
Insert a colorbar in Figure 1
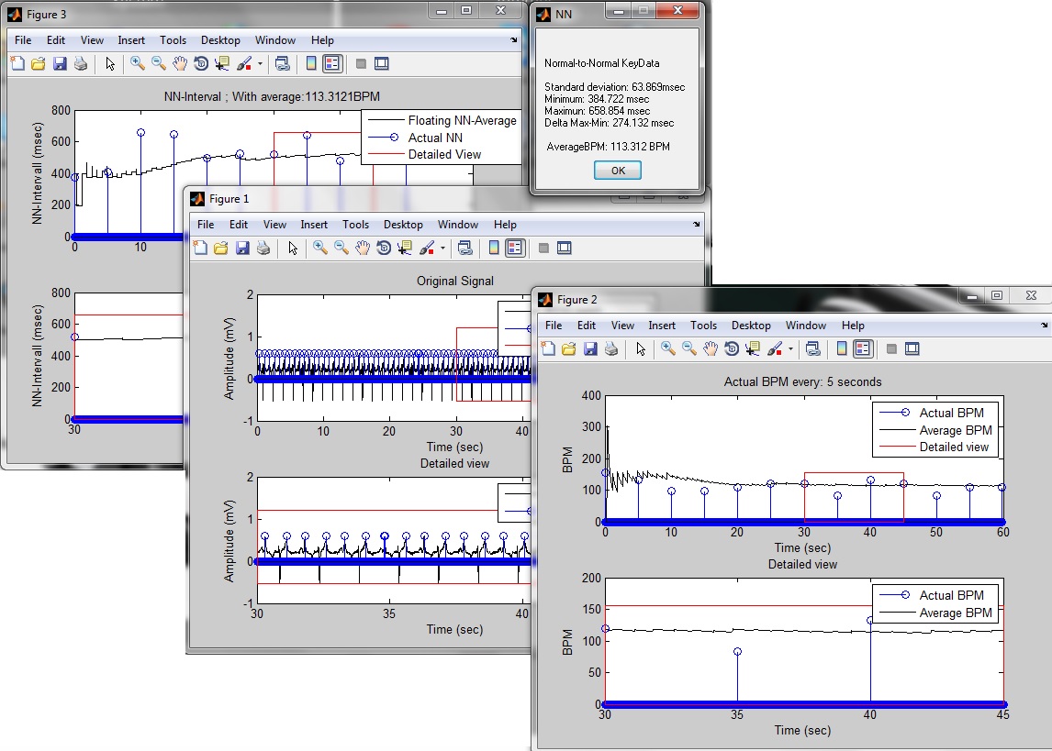[493, 248]
